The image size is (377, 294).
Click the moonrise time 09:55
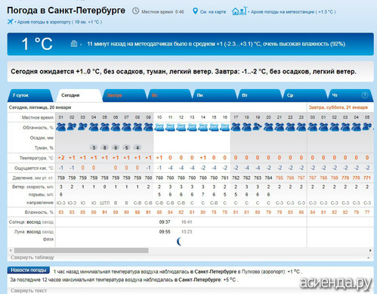click(165, 231)
